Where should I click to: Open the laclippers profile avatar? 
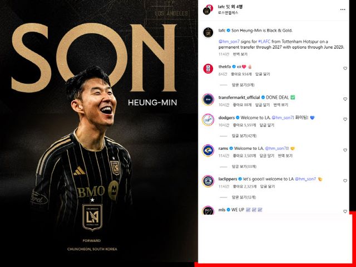coord(208,181)
